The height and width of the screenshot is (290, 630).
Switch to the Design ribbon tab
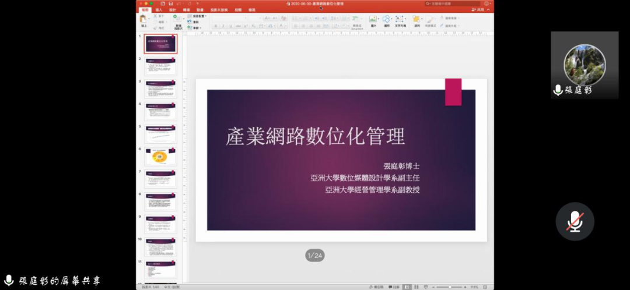pyautogui.click(x=172, y=10)
